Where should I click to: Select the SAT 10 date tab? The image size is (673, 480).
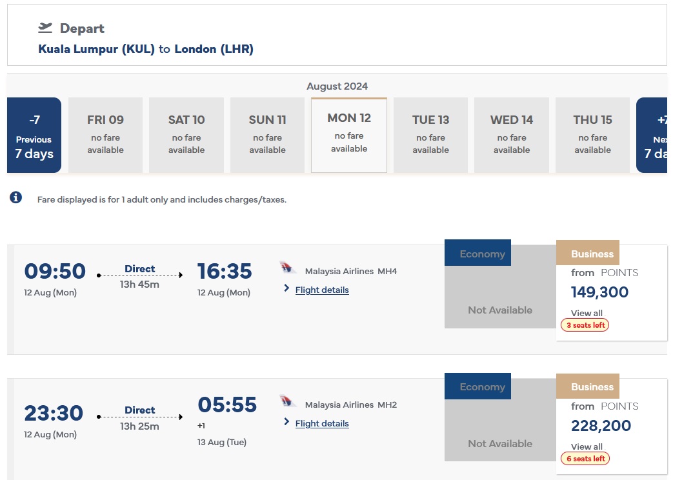pos(186,135)
